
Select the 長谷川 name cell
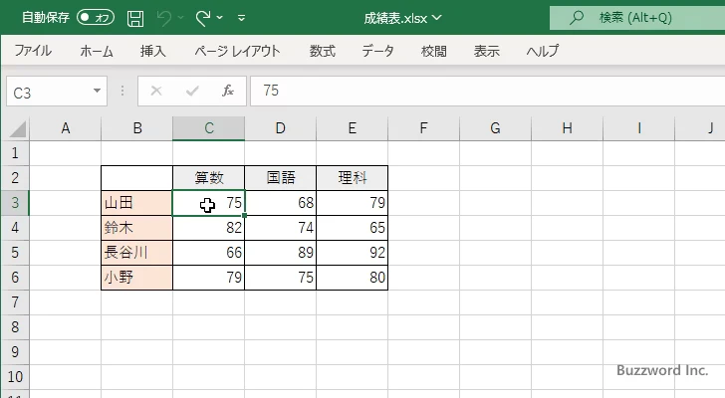(x=136, y=253)
